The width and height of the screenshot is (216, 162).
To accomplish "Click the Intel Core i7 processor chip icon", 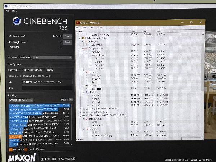I will click(83, 38).
